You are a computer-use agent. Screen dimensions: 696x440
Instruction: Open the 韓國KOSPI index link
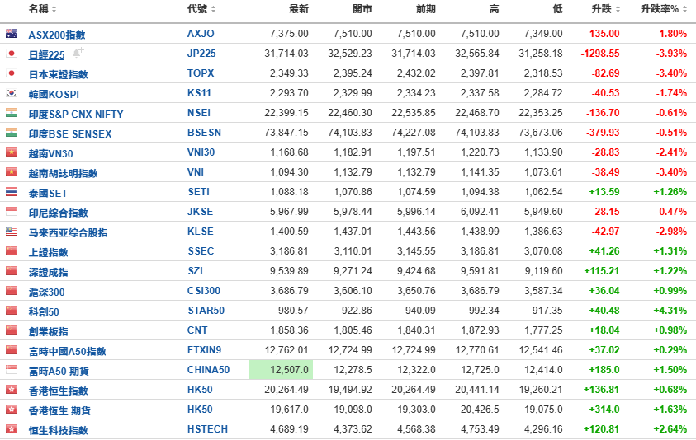54,95
